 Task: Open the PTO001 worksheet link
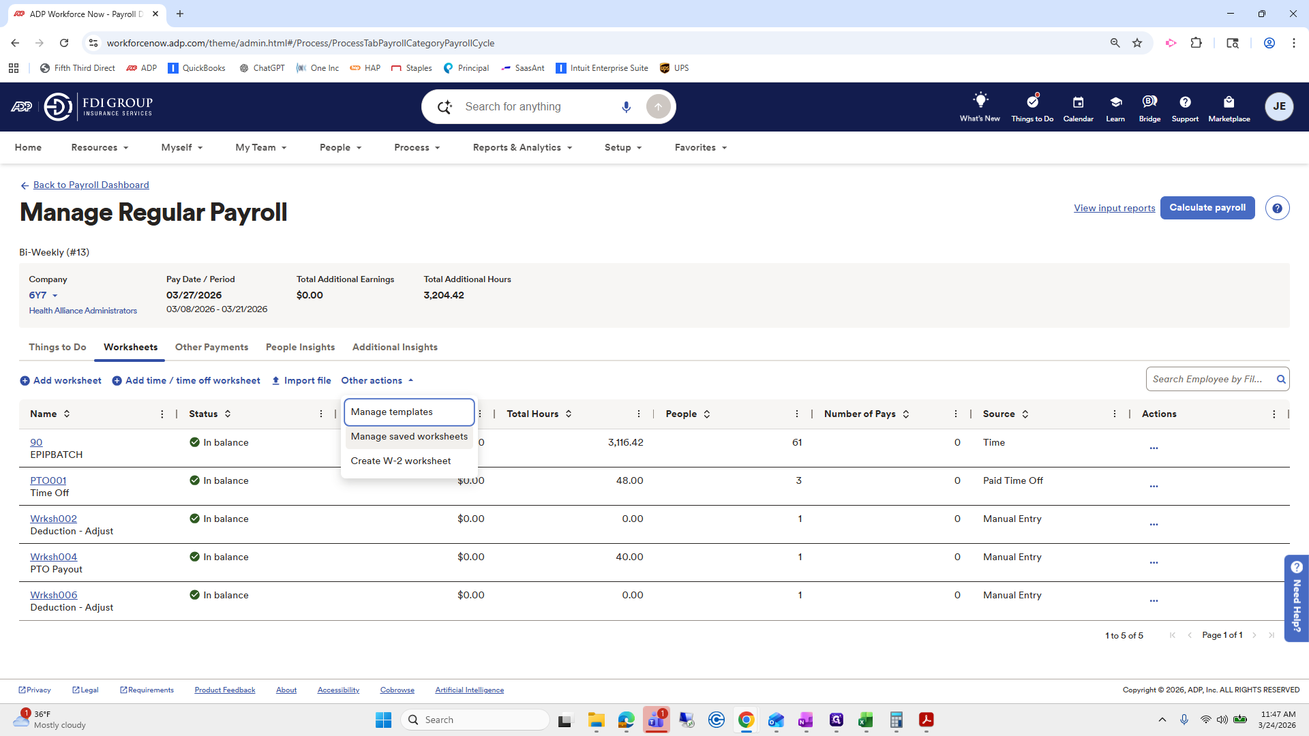pos(48,480)
